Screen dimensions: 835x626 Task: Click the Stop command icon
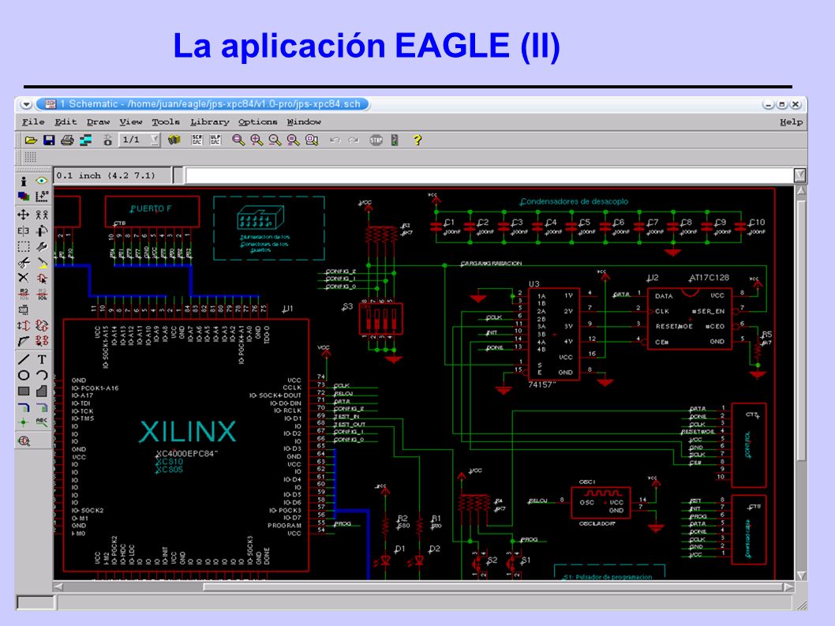click(x=376, y=140)
